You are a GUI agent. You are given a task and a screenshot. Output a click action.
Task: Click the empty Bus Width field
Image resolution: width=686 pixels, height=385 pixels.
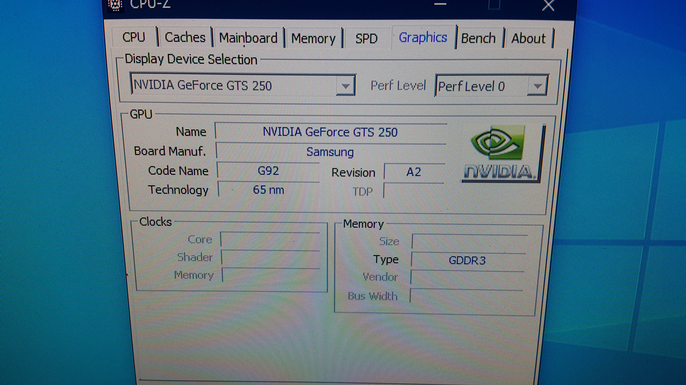tap(466, 296)
